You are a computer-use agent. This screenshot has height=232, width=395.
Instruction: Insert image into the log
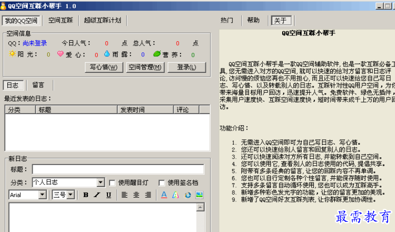click(199, 195)
